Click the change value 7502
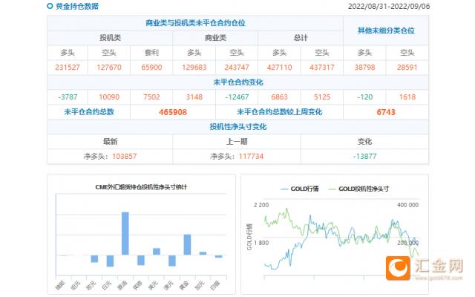Screen dimensions: 475x297 (151, 97)
